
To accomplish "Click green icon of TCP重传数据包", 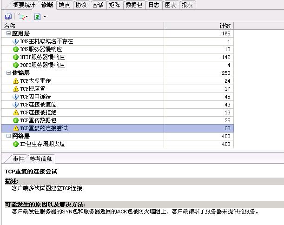I will (16, 120).
